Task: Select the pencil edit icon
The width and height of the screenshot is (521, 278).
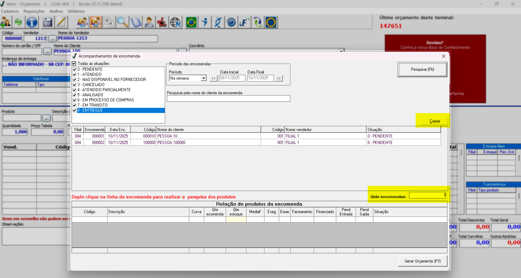Action: [61, 22]
